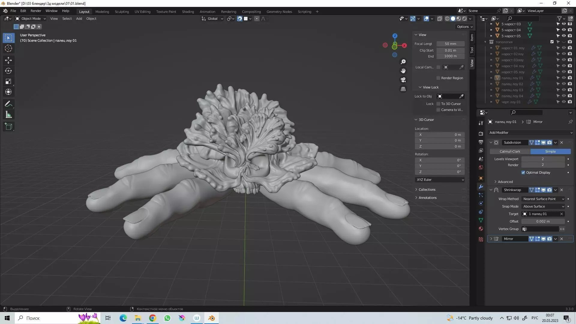The width and height of the screenshot is (576, 324).
Task: Select the Annotate pencil tool
Action: pyautogui.click(x=8, y=104)
